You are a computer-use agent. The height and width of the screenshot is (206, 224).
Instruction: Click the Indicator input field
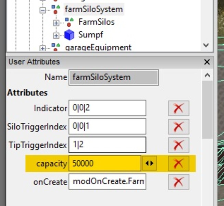(x=107, y=108)
